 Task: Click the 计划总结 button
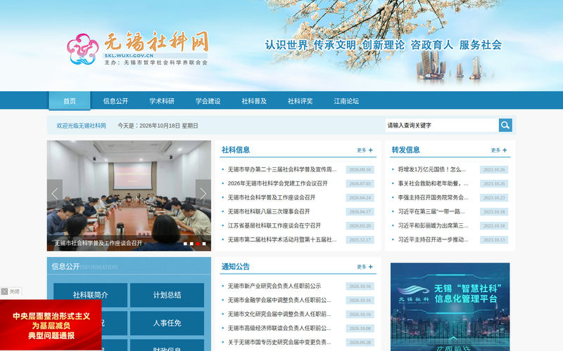[167, 295]
